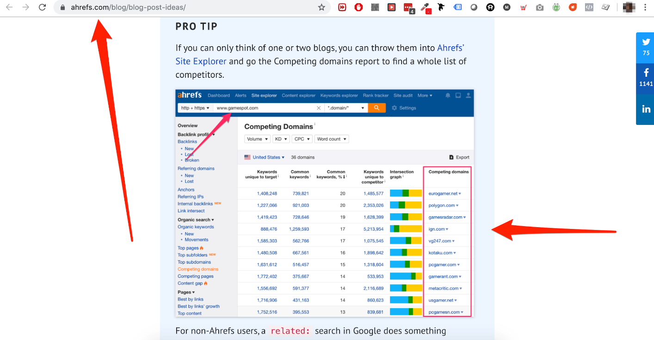This screenshot has width=654, height=340.
Task: View site security lock info
Action: (x=63, y=7)
